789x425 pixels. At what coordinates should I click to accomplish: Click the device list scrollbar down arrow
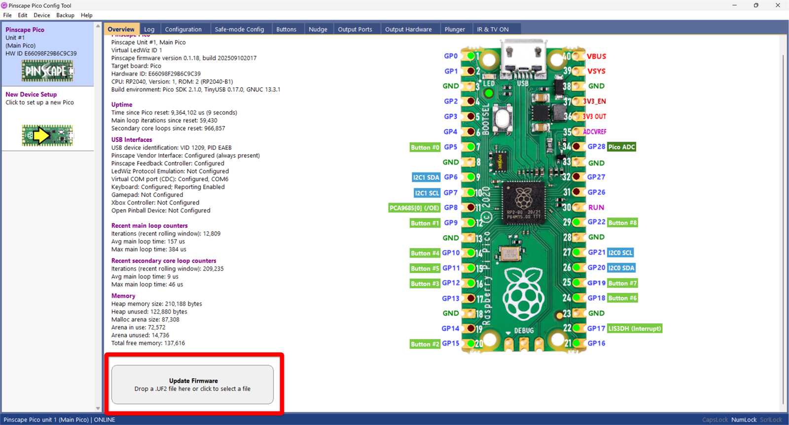[x=98, y=408]
